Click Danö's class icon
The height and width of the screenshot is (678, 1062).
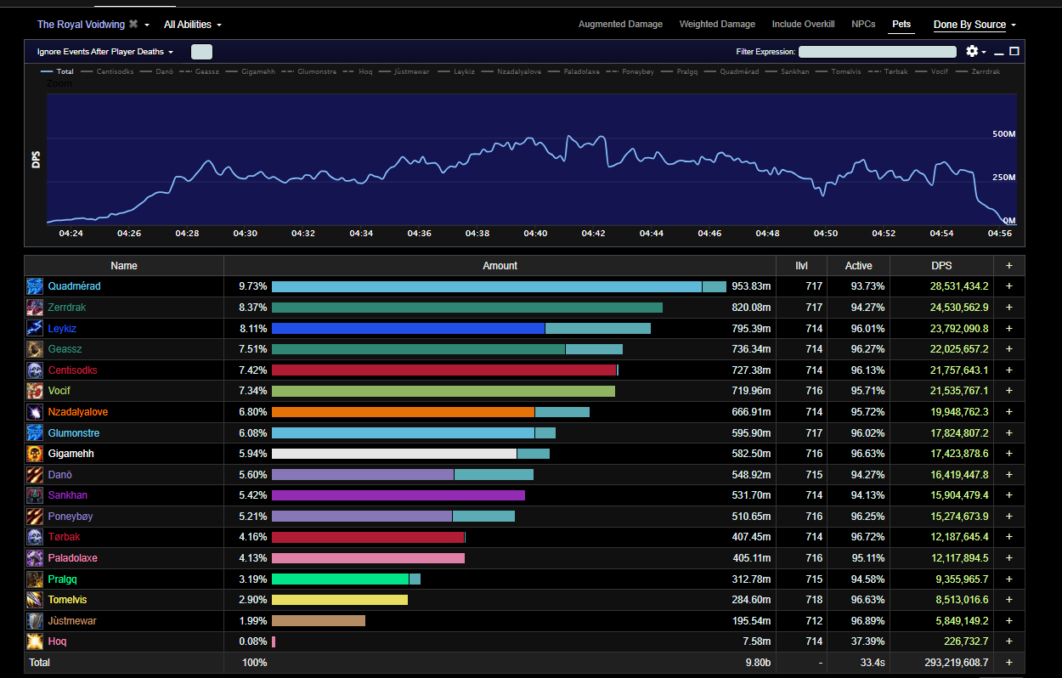tap(35, 474)
